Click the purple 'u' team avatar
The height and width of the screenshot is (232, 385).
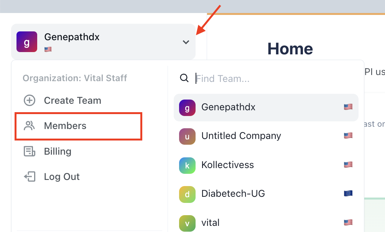pyautogui.click(x=187, y=136)
